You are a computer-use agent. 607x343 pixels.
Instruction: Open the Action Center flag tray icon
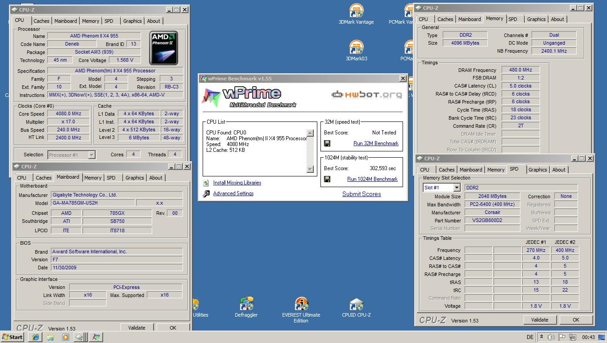(562, 337)
